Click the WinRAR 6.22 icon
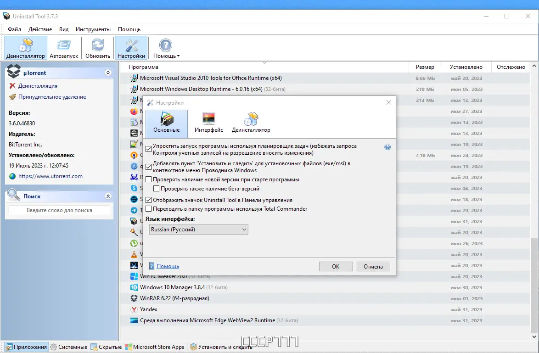 [x=134, y=298]
